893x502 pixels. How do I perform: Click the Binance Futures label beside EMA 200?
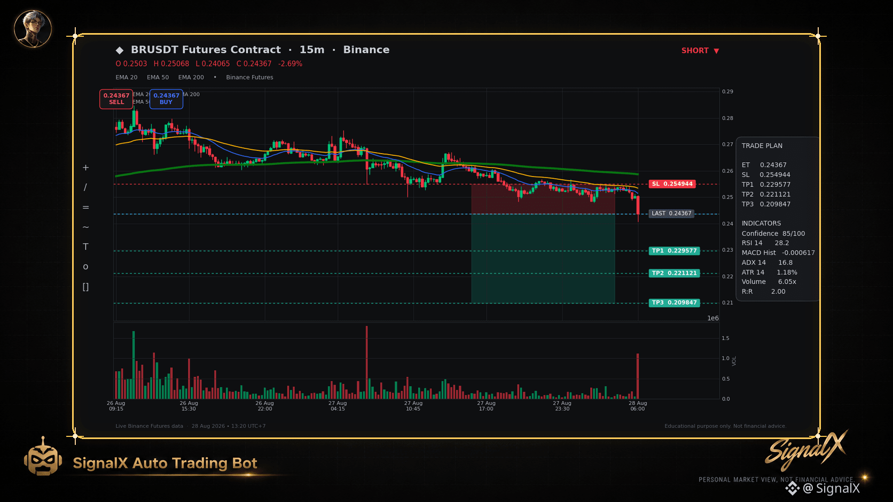[249, 77]
